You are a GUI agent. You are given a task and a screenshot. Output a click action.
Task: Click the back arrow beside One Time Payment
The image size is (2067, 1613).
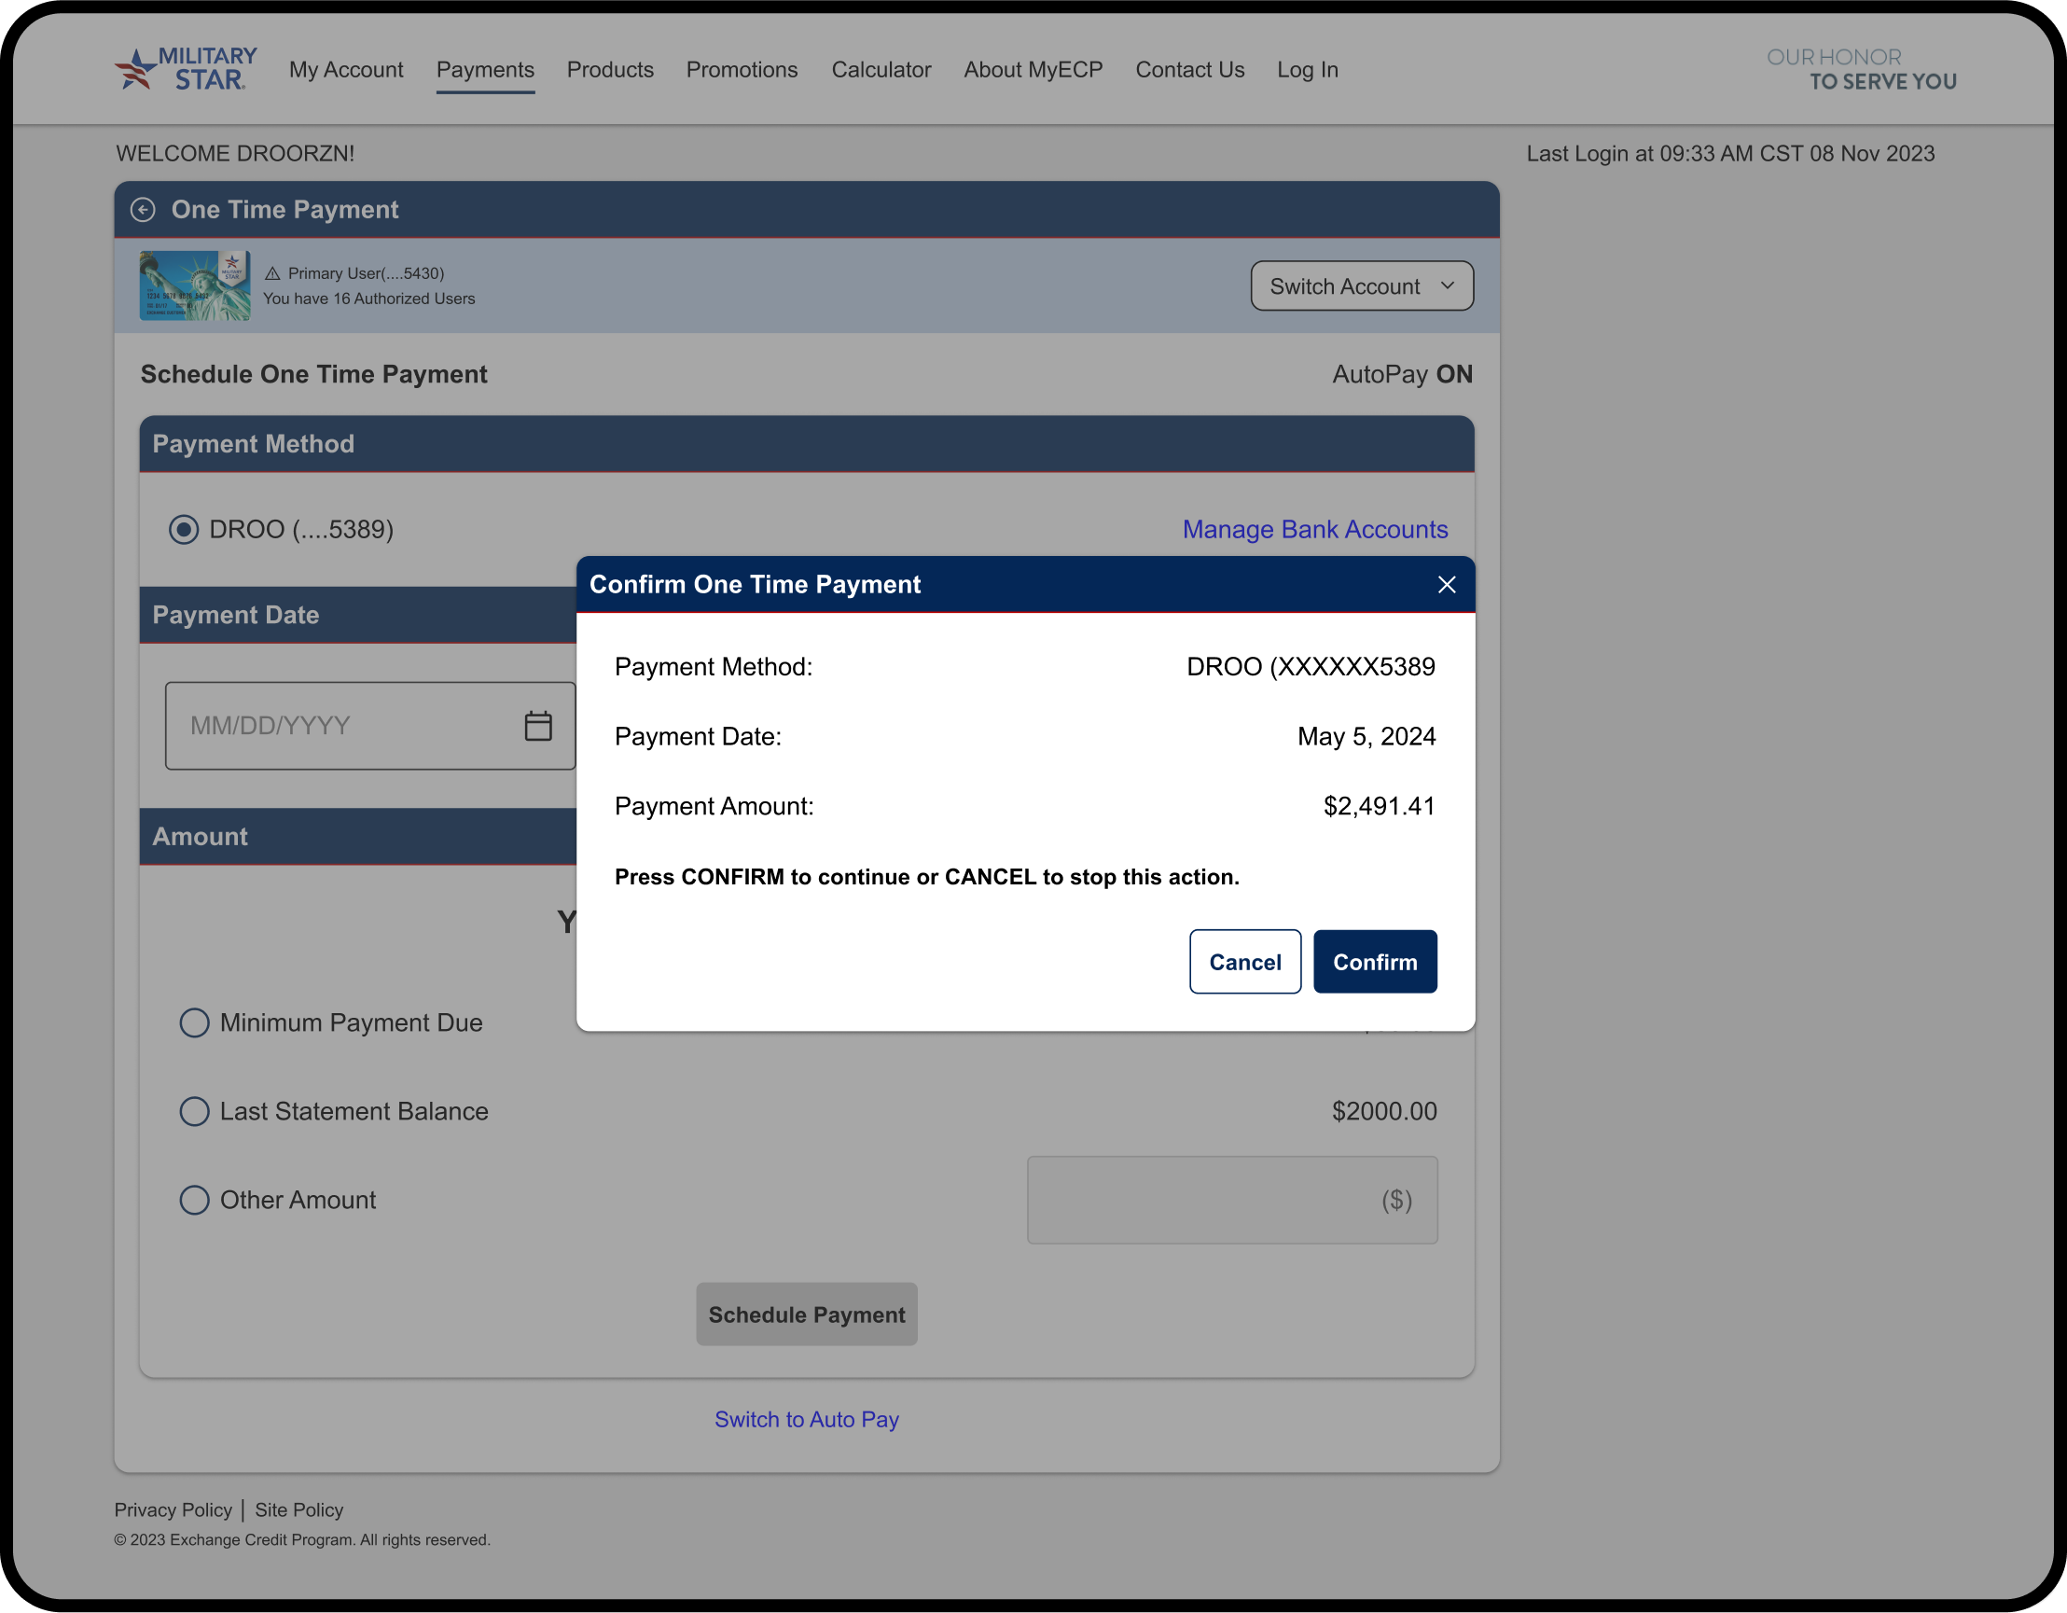coord(143,209)
